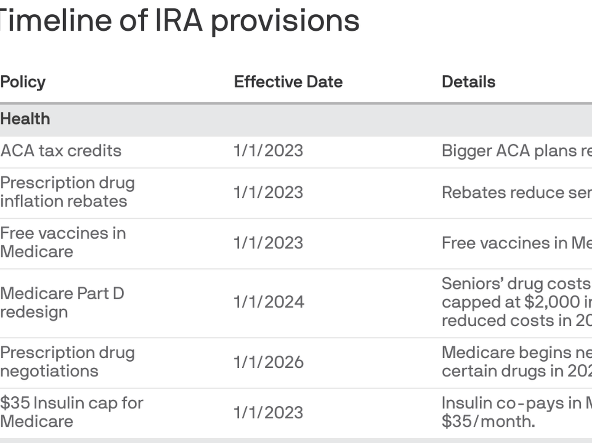Select details text starting "Medicare begins"
The image size is (592, 443).
516,362
